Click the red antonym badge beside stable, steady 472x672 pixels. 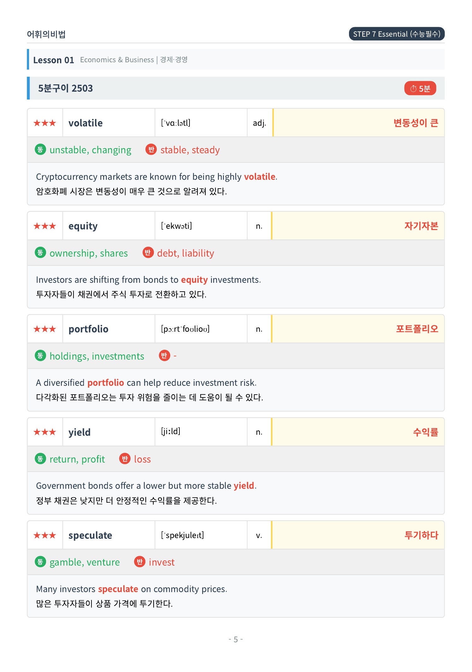[151, 149]
